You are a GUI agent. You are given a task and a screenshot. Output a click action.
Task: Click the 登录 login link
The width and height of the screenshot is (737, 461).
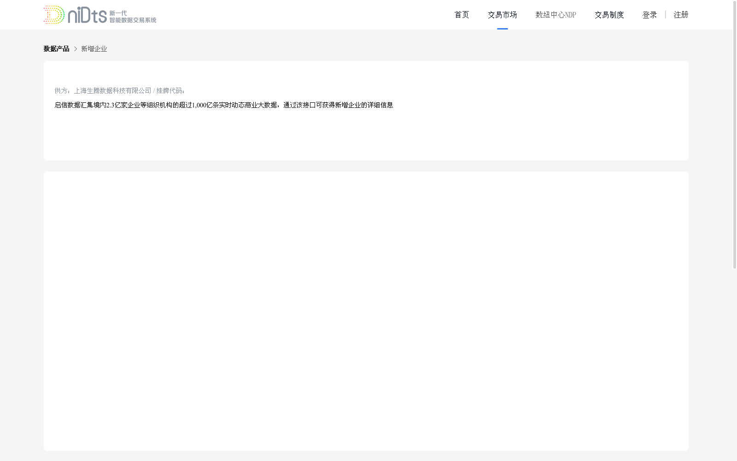click(649, 15)
